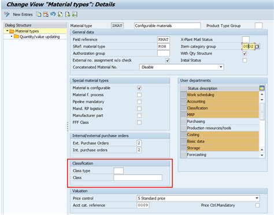
Task: Click the Delete entry toolbar icon
Action: tap(46, 14)
